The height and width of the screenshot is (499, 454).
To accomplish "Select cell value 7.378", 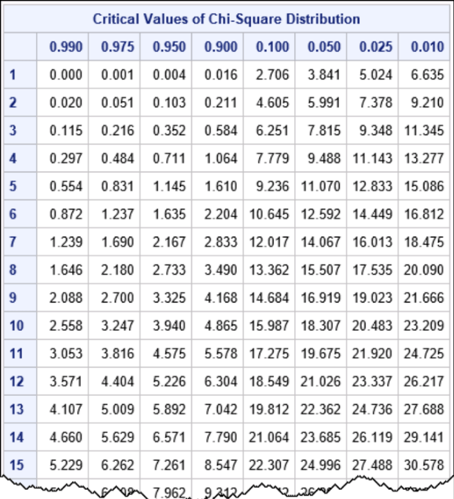I will [x=376, y=102].
